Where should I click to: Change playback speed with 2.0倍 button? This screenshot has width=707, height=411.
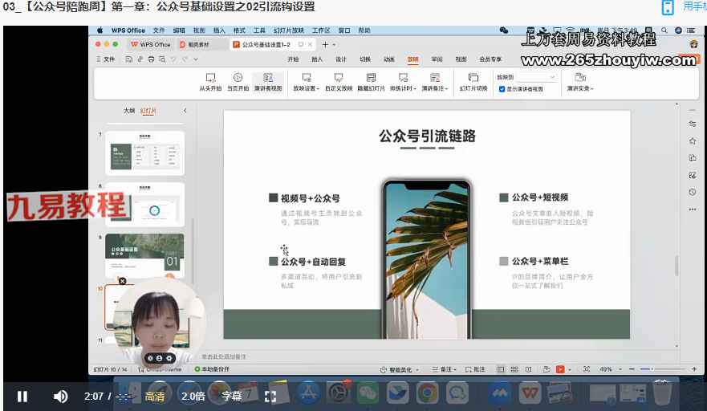click(193, 396)
